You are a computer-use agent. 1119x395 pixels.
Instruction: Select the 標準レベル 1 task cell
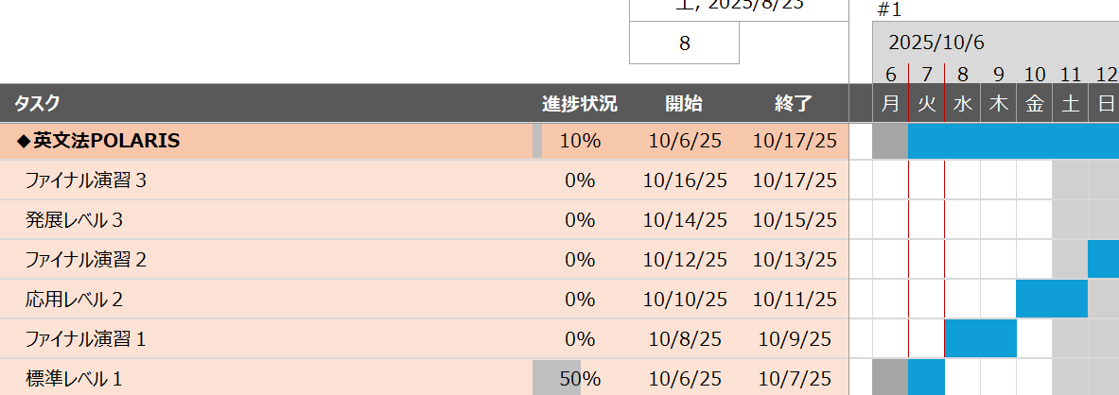pos(75,379)
